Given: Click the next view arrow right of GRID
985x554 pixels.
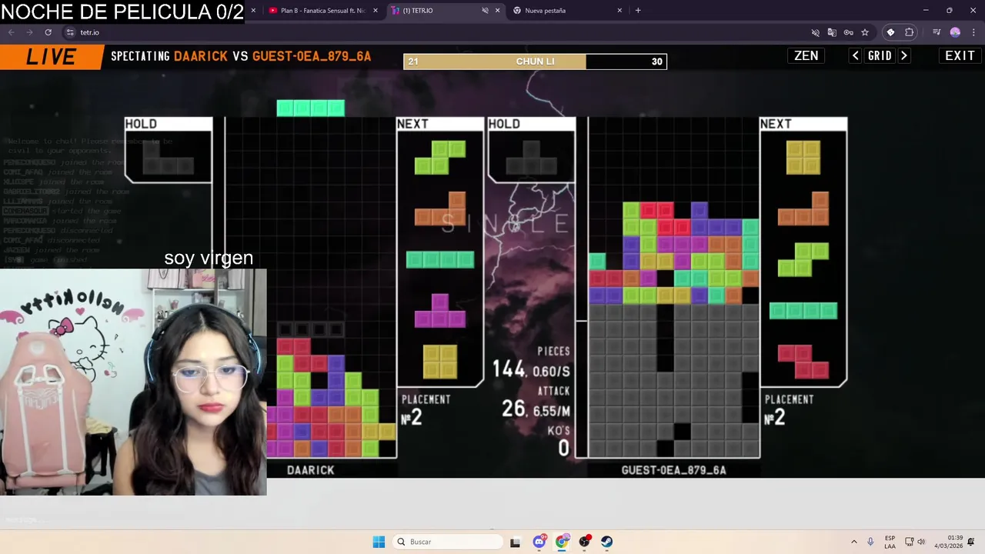Looking at the screenshot, I should [x=904, y=55].
